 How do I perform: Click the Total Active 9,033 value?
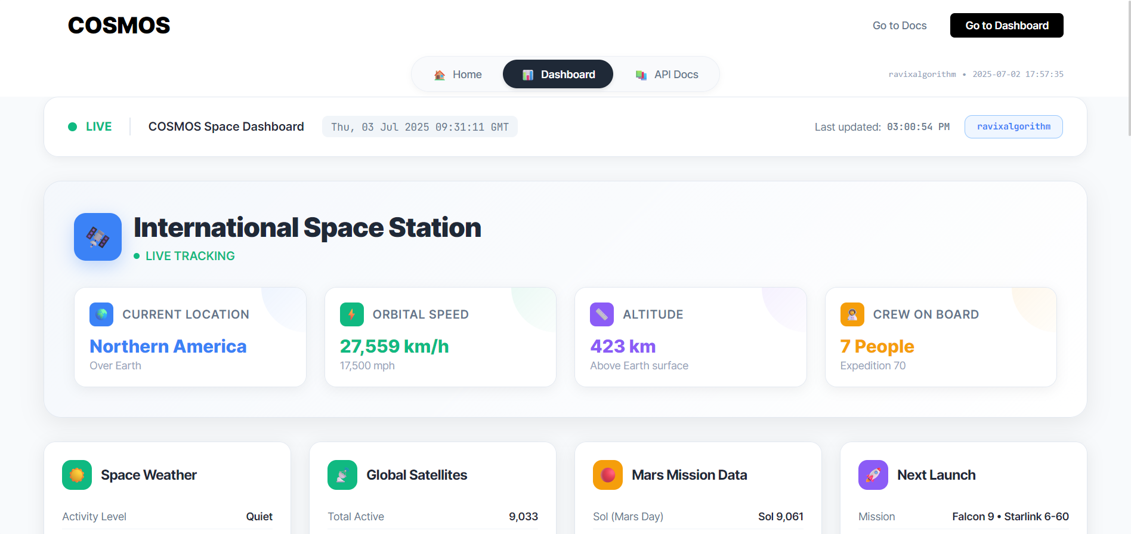pyautogui.click(x=523, y=517)
